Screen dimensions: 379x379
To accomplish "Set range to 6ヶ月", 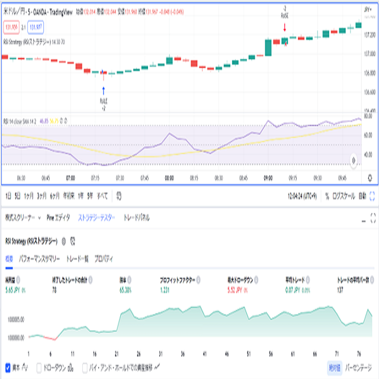I will [54, 196].
